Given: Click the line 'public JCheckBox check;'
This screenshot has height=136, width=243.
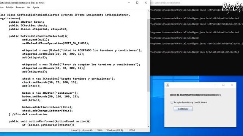Looking at the screenshot, I should pyautogui.click(x=28, y=25).
